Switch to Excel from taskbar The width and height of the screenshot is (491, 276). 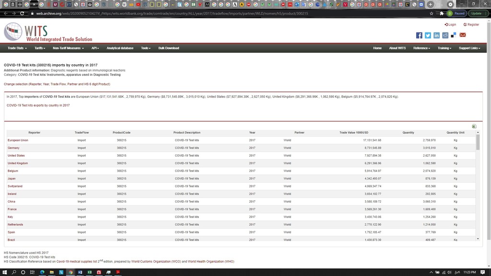90,272
